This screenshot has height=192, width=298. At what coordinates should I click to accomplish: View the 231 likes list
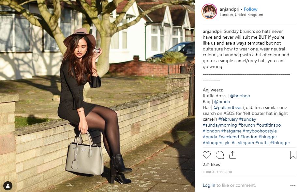click(211, 164)
